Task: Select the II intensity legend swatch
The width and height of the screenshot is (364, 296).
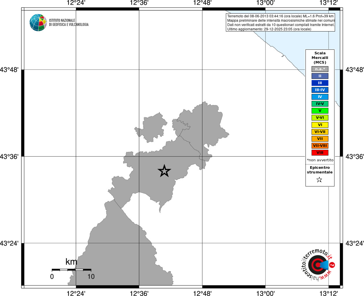Action: point(320,76)
